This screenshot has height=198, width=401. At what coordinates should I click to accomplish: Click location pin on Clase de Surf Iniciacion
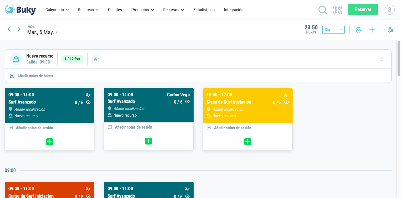tap(209, 109)
